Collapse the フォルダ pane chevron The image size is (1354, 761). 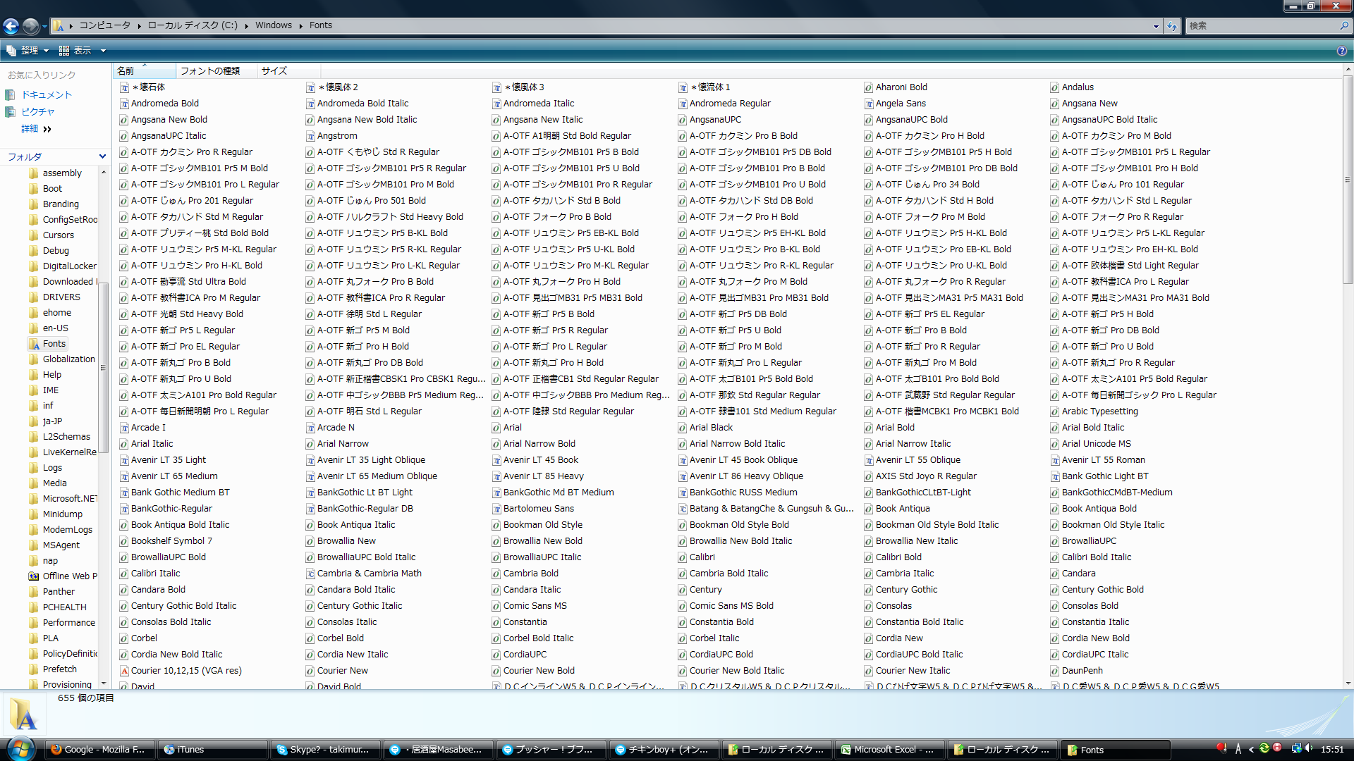click(x=102, y=156)
